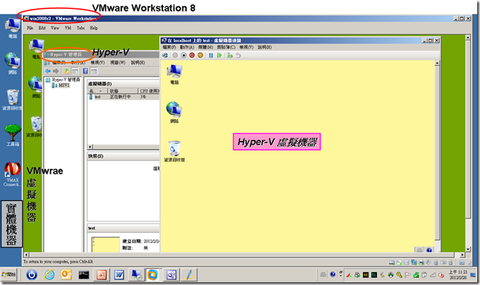This screenshot has height=285, width=480.
Task: Open VMware Workstation View menu
Action: tap(55, 28)
